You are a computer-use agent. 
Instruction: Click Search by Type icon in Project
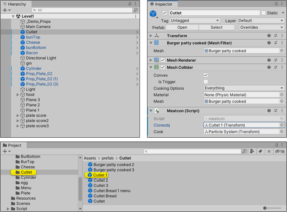coord(252,151)
